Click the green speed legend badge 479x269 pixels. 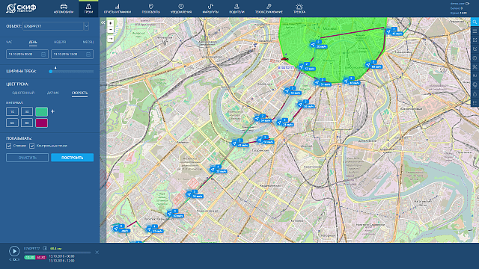(30, 257)
